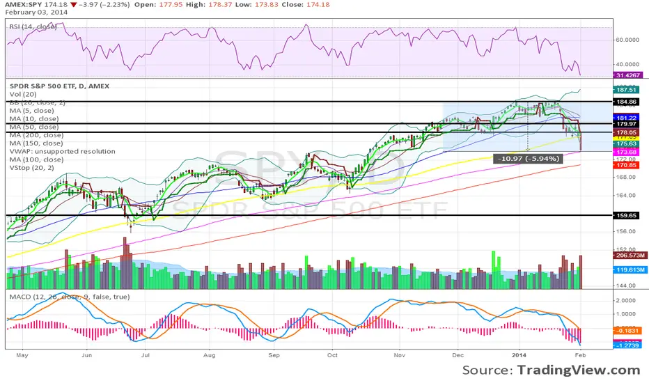Click the Jul label on the time axis

pos(146,355)
